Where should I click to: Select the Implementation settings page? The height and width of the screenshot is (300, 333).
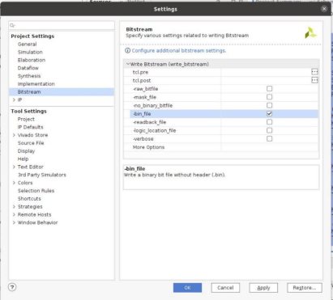tap(36, 84)
